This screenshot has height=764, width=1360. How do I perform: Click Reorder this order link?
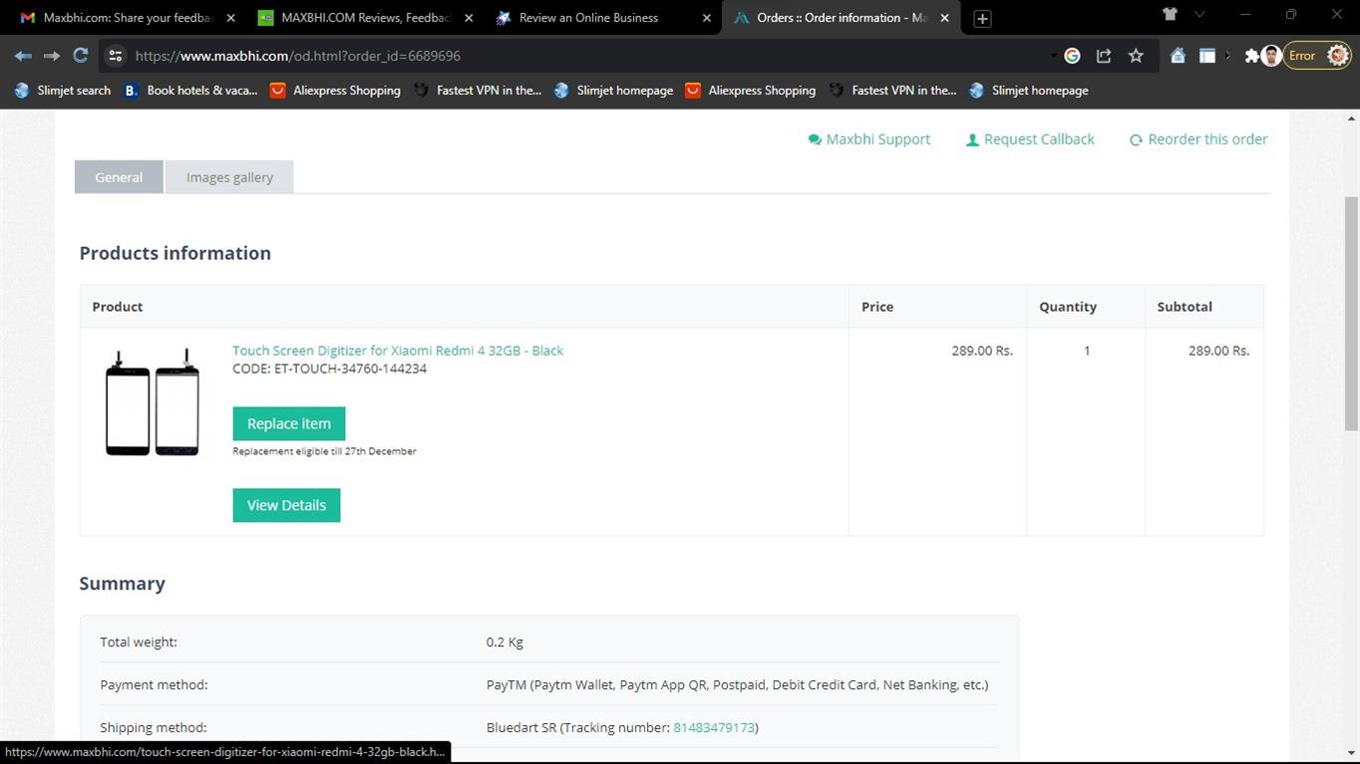[1198, 139]
